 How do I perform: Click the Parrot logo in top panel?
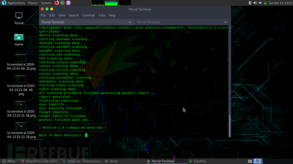(4, 3)
